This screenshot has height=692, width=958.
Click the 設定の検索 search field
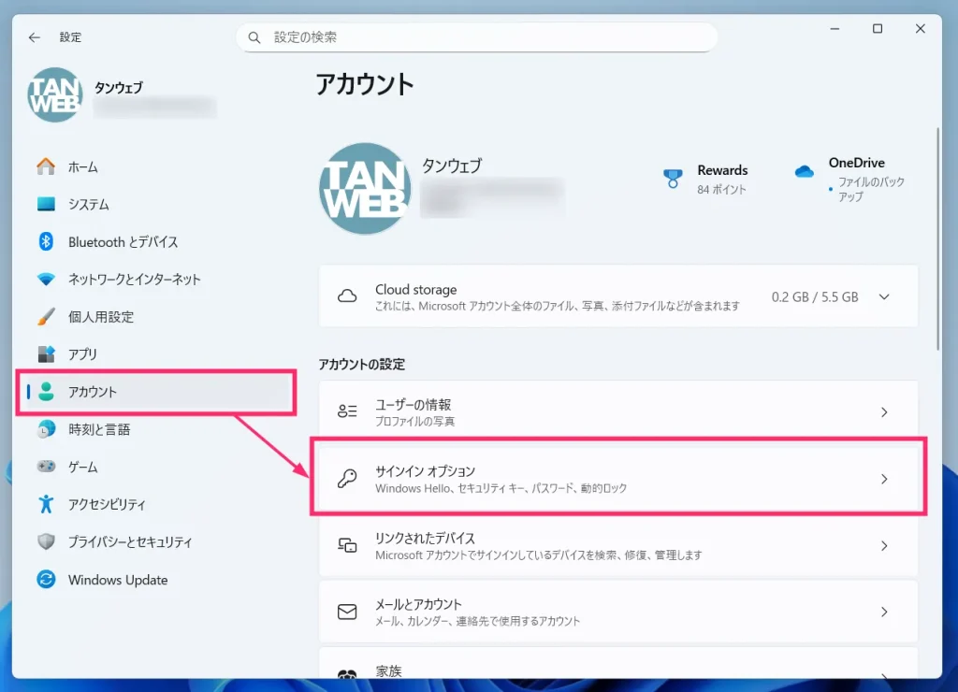point(476,37)
